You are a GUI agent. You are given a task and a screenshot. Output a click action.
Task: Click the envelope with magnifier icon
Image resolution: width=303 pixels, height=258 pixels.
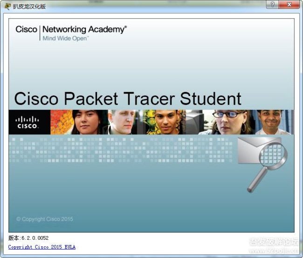tap(262, 164)
